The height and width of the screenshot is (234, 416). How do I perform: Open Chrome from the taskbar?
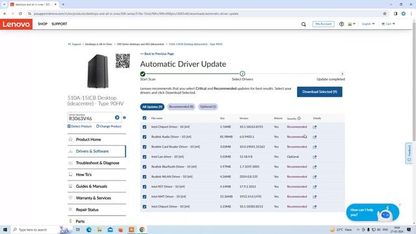coord(142,229)
